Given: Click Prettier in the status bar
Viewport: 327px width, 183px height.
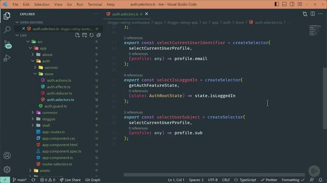Looking at the screenshot, I should (x=269, y=180).
